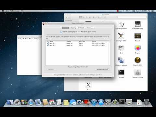Open Java Preferences coffee cup in Dock
Image resolution: width=156 pixels, height=117 pixels.
coord(129,102)
